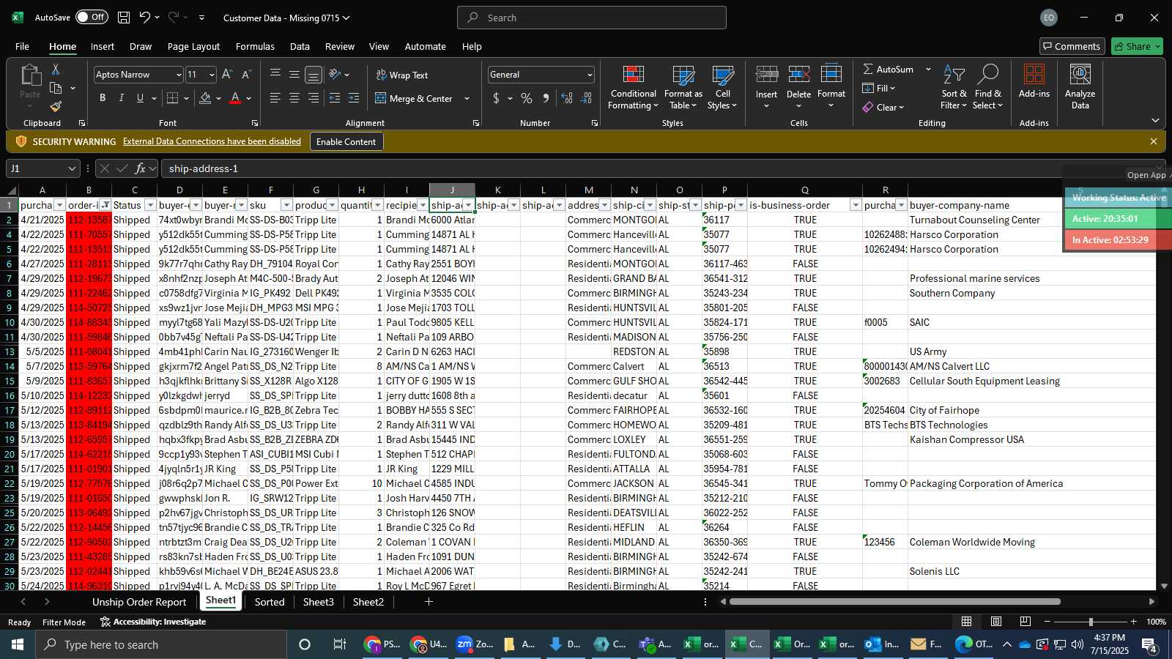Open the Add-ins pane
Screen dimensions: 1172x659
pyautogui.click(x=1034, y=82)
